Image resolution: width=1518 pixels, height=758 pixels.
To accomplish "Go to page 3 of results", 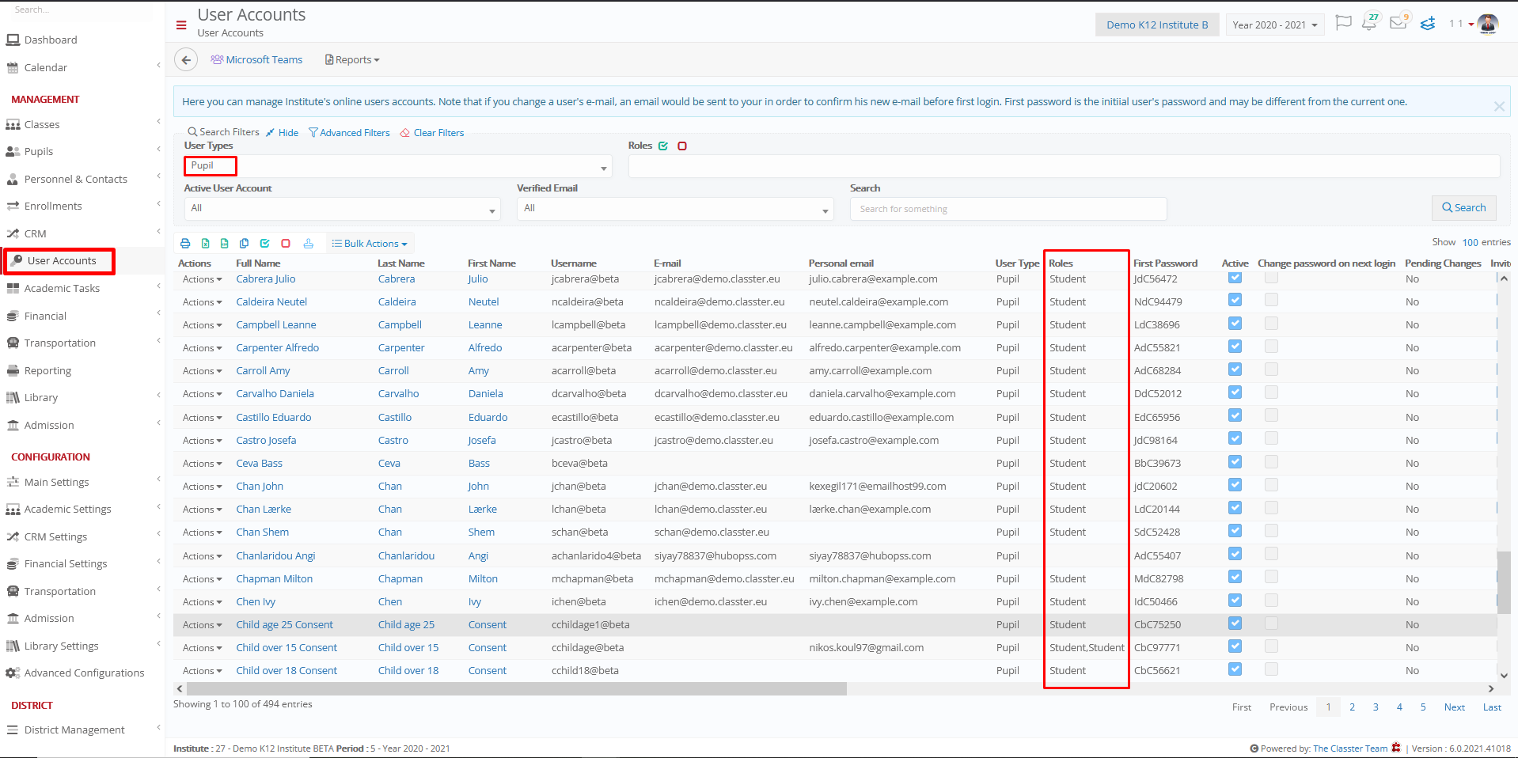I will tap(1376, 707).
